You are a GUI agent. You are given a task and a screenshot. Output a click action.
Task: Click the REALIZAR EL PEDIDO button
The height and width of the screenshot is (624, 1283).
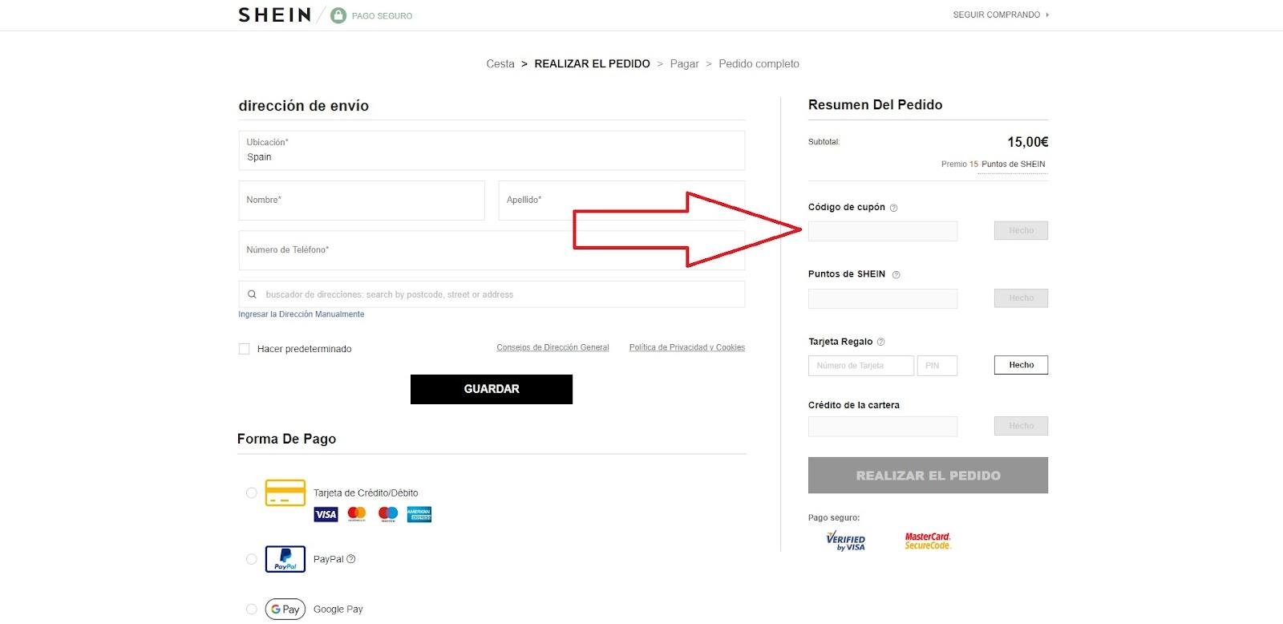928,476
